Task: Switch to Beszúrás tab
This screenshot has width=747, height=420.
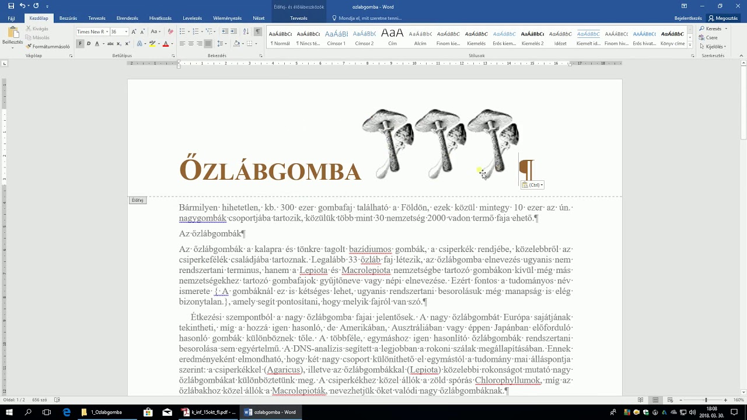Action: (68, 18)
